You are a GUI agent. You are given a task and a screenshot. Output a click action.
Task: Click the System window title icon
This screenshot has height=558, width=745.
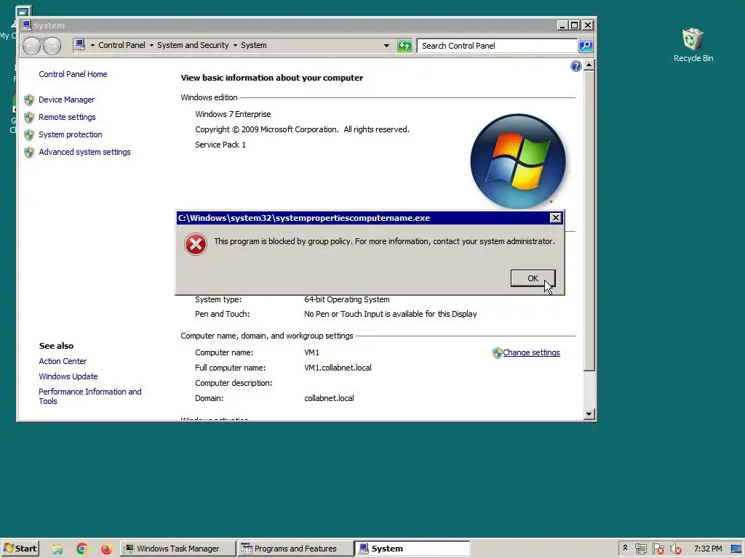26,25
